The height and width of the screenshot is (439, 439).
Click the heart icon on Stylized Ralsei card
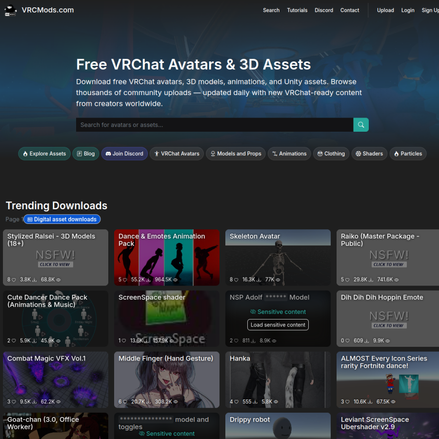[x=14, y=279]
